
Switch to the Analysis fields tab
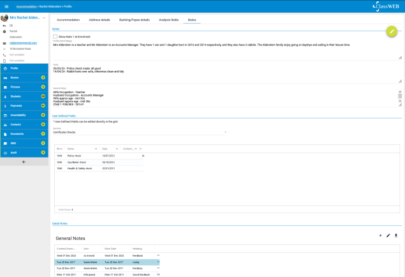point(168,20)
